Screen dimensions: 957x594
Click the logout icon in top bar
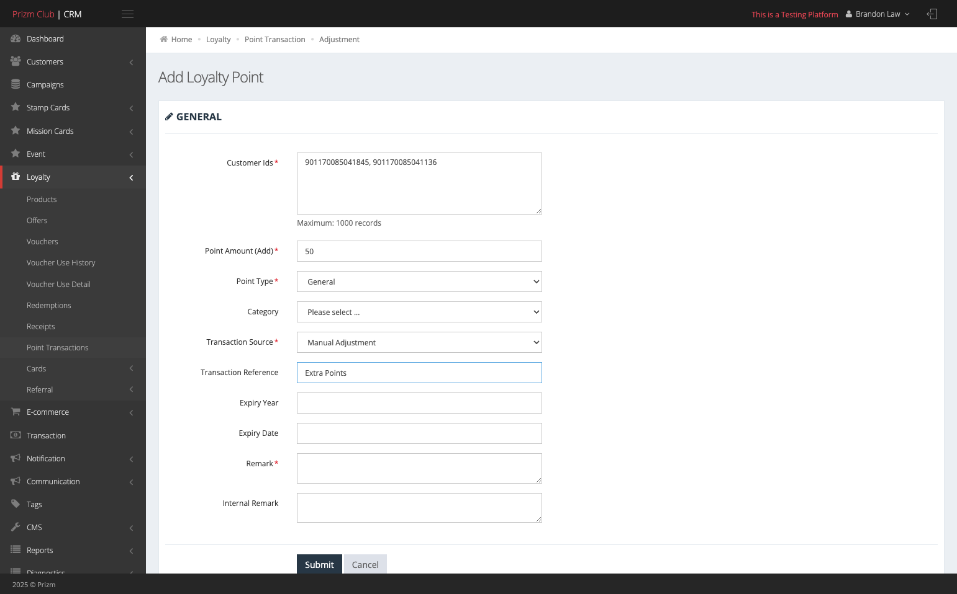pos(932,14)
